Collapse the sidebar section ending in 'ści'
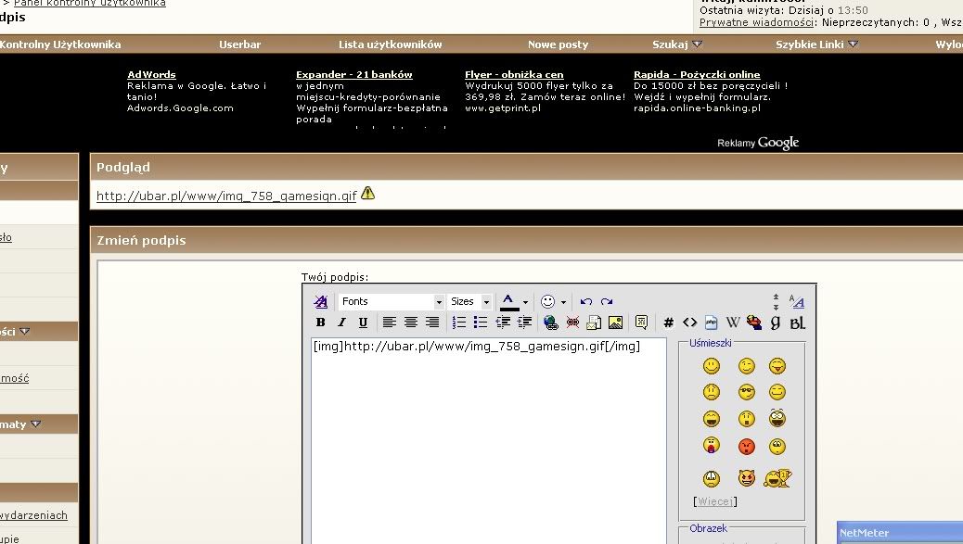This screenshot has width=963, height=544. point(24,331)
